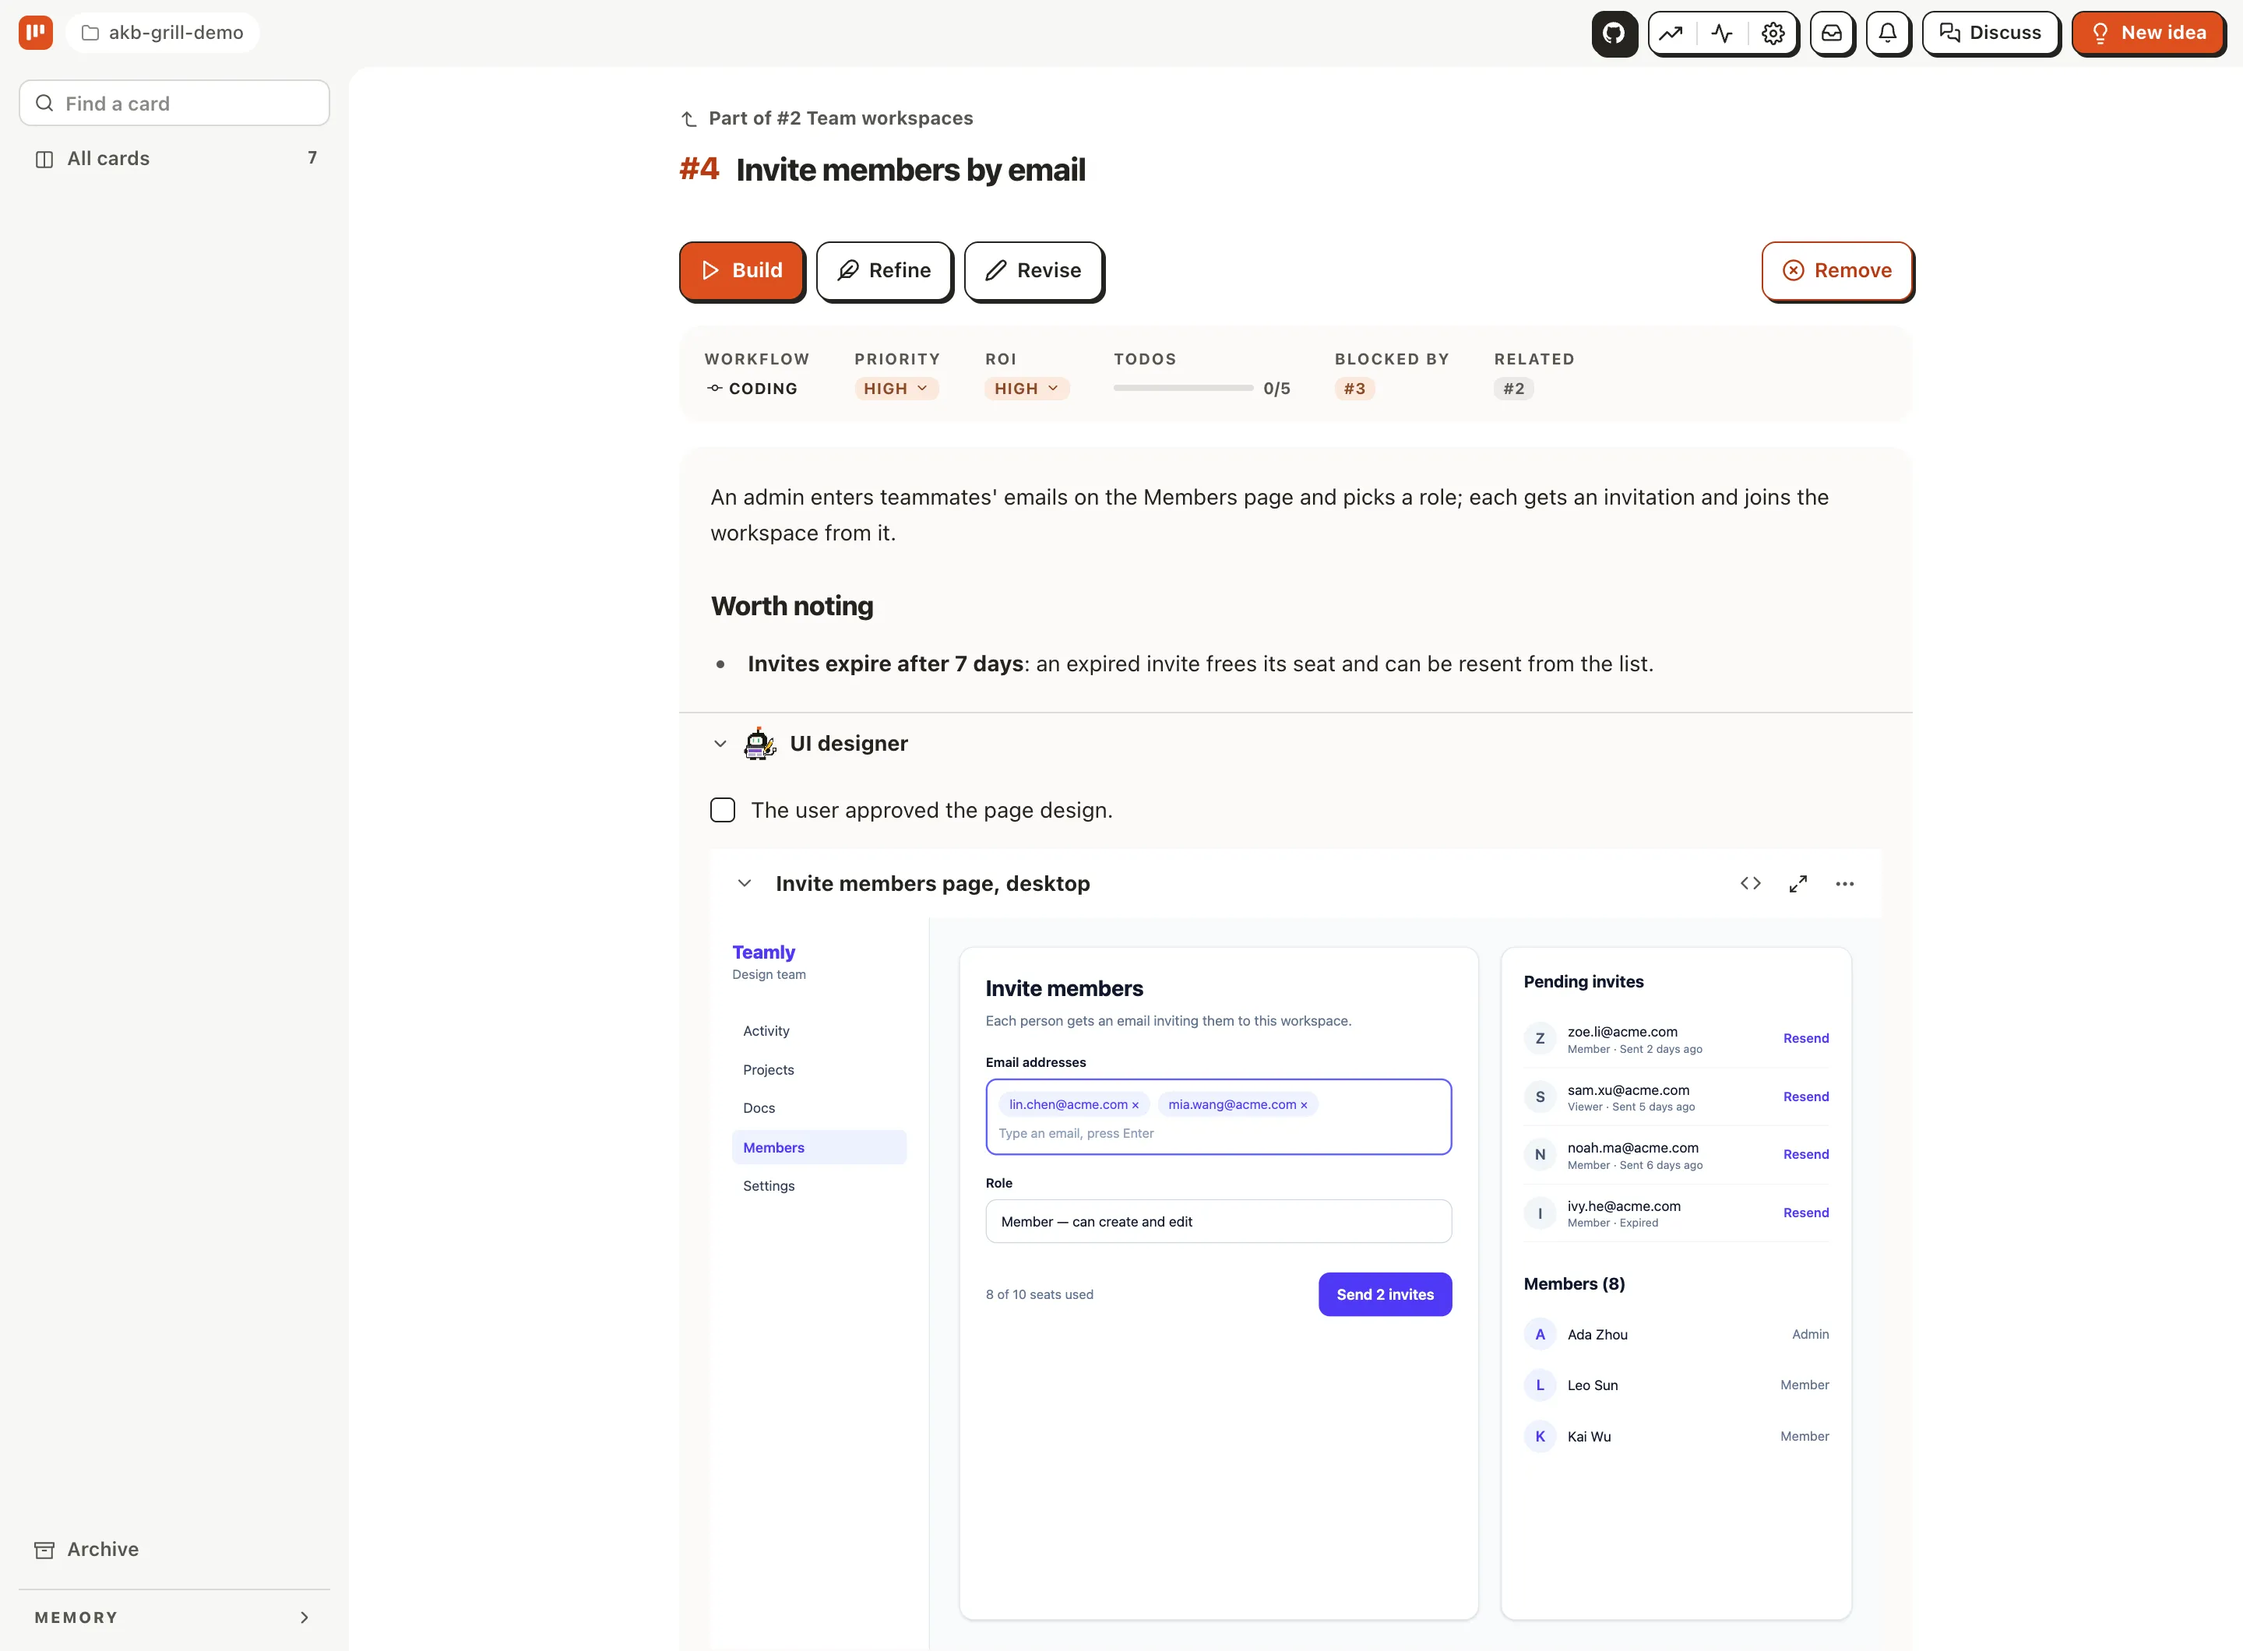Open All cards in the sidebar
Screen dimensions: 2243x1651
click(174, 158)
